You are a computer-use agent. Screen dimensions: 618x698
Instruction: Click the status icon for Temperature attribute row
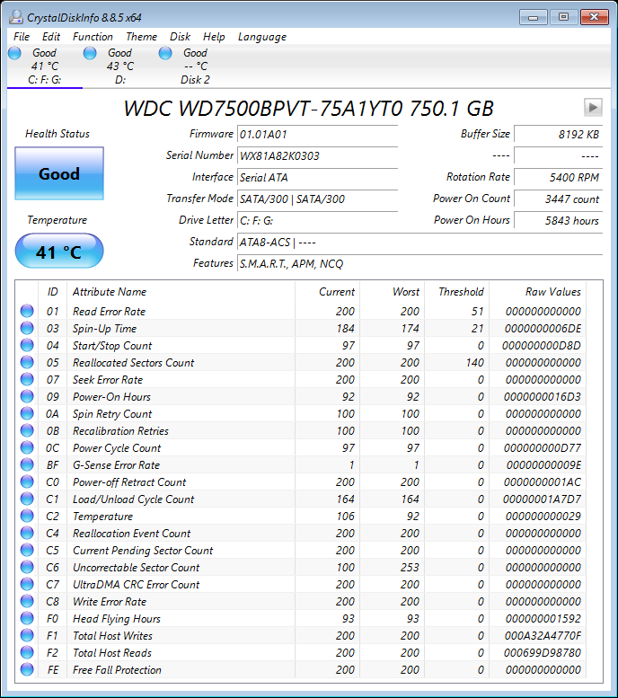(x=27, y=516)
